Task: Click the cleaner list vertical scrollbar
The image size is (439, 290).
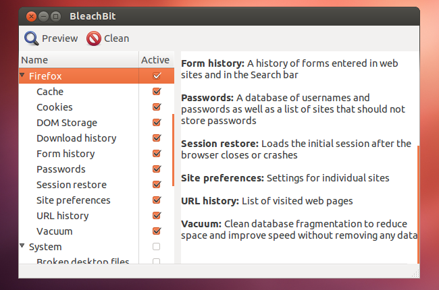Action: click(174, 150)
